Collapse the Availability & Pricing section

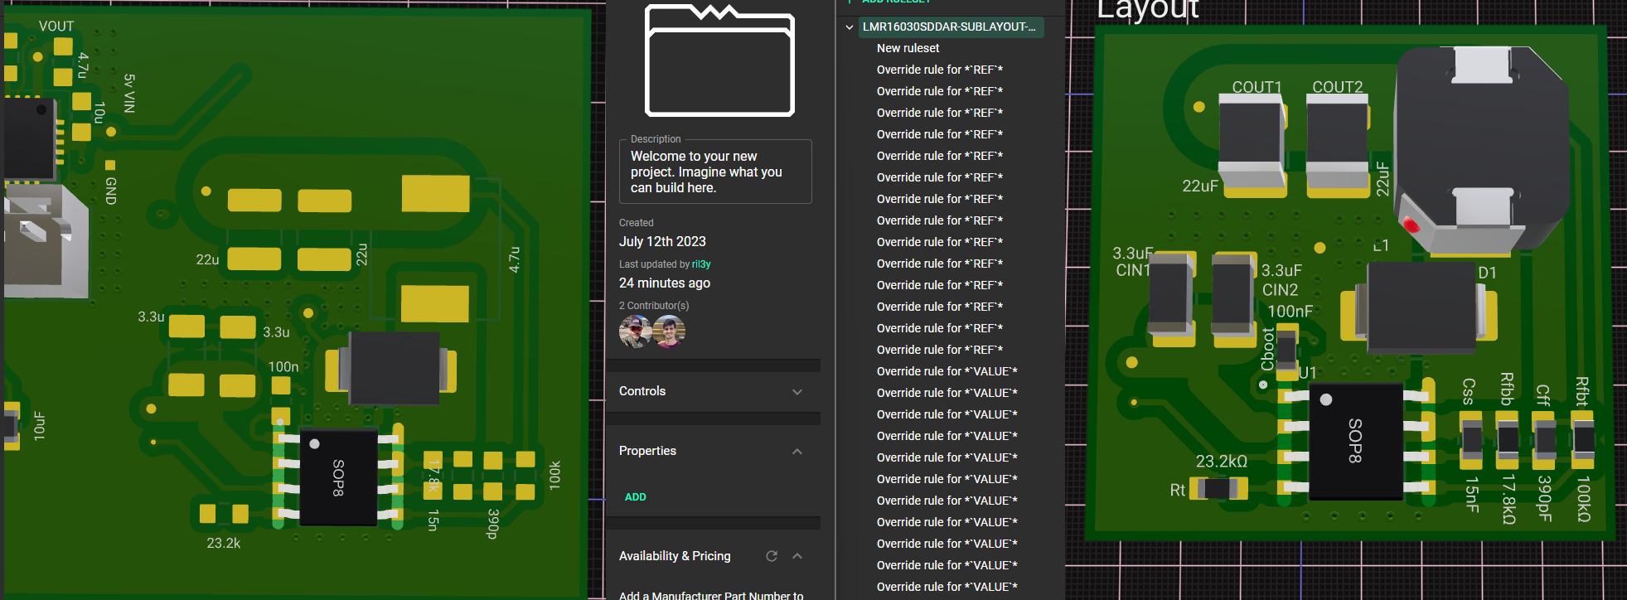797,556
